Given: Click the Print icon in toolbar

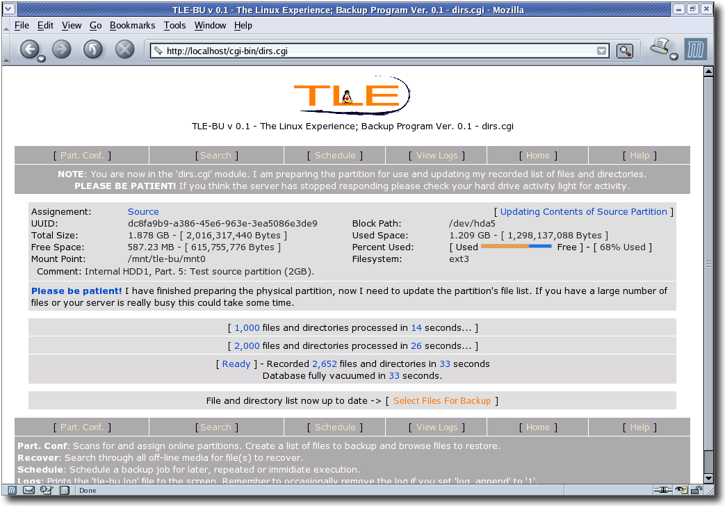Looking at the screenshot, I should click(658, 47).
